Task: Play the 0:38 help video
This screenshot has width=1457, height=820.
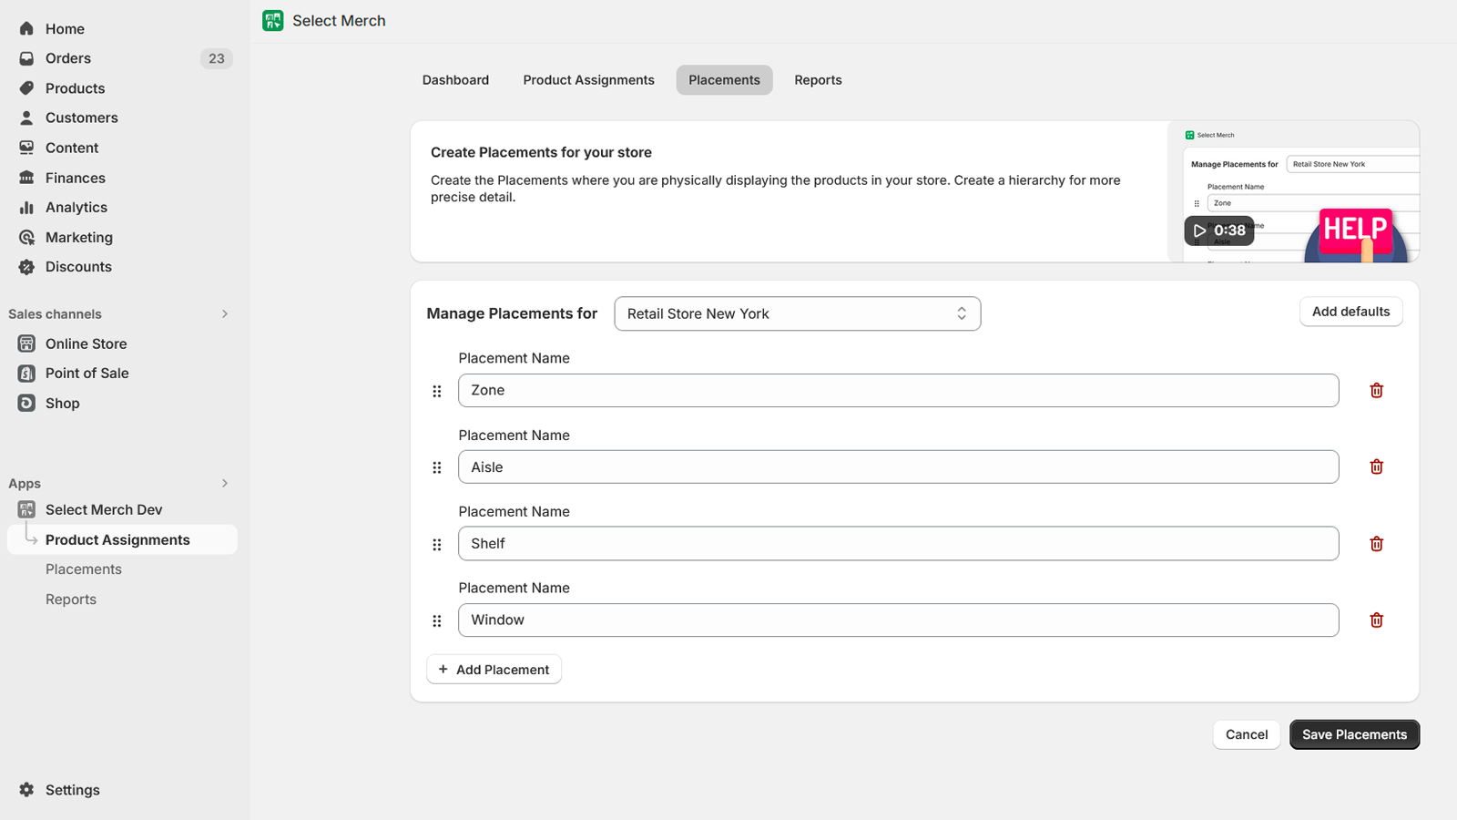Action: (x=1220, y=231)
